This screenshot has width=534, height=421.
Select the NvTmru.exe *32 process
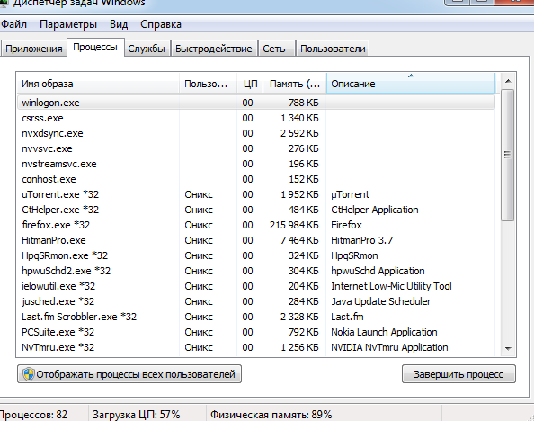(x=256, y=347)
